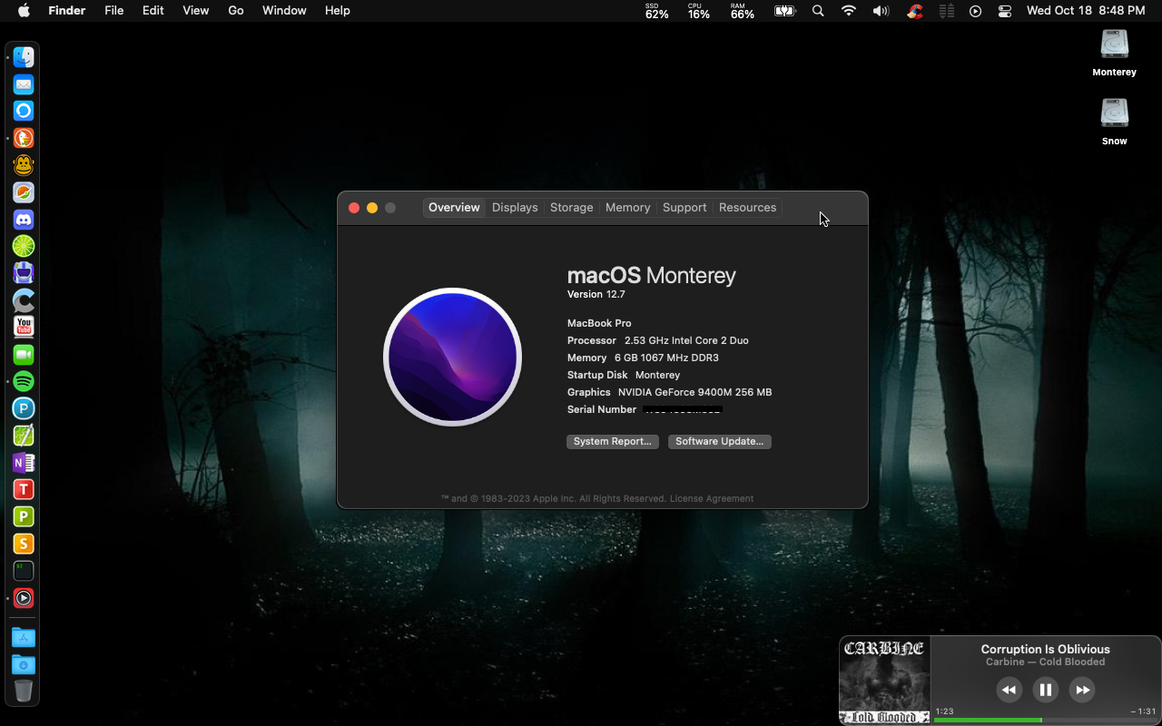Screen dimensions: 1162x726
Task: Click the battery status icon
Action: 784,11
